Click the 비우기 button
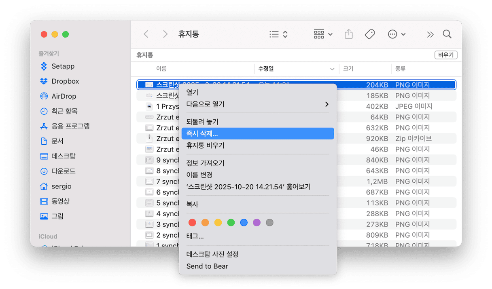Screen dimensions: 492x289 coord(445,55)
